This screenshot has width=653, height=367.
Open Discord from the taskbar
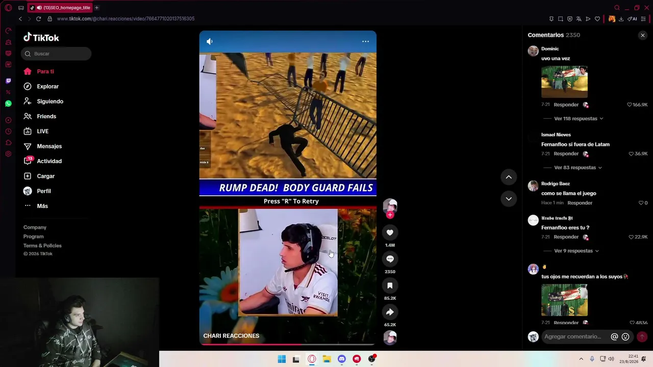click(x=342, y=359)
